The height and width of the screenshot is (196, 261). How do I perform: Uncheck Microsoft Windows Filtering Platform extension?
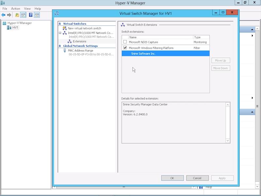[125, 48]
